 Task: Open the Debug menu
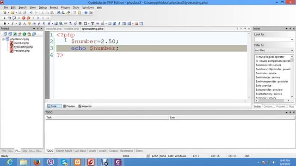click(x=43, y=7)
